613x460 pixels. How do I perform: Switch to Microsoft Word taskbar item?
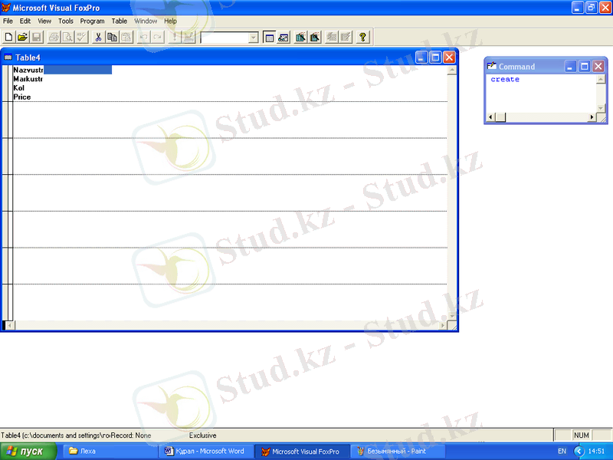point(206,452)
